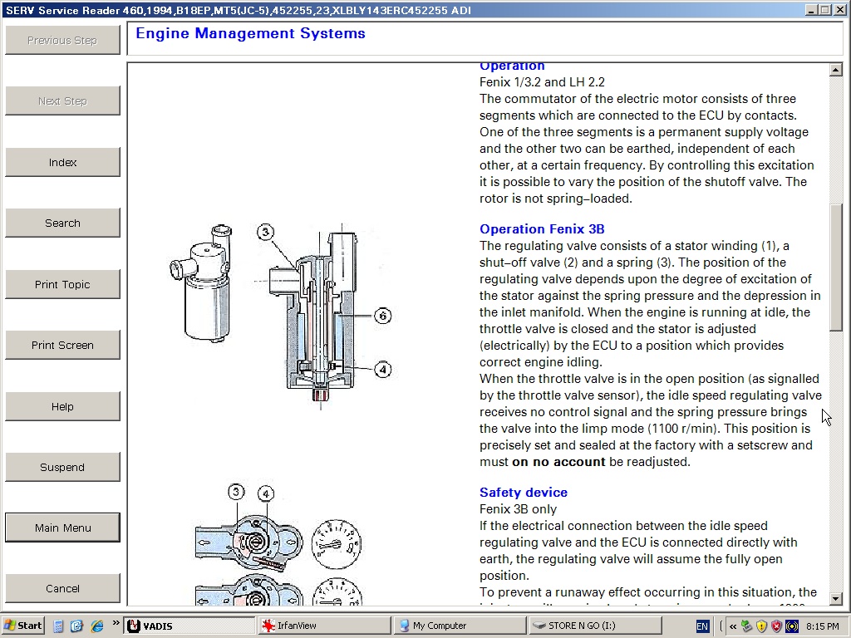Click the Previous Step button

pyautogui.click(x=62, y=40)
